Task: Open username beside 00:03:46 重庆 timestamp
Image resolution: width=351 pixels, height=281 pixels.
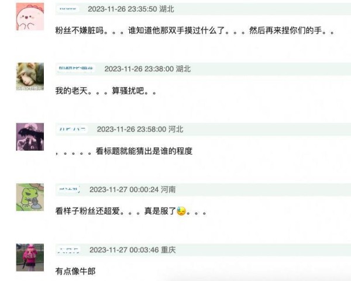Action: click(x=68, y=249)
